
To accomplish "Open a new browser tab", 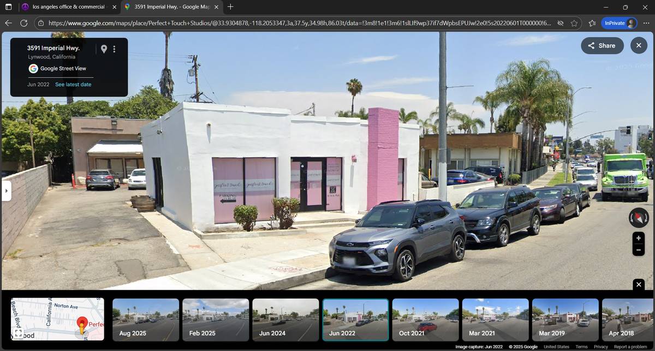I will click(x=230, y=7).
